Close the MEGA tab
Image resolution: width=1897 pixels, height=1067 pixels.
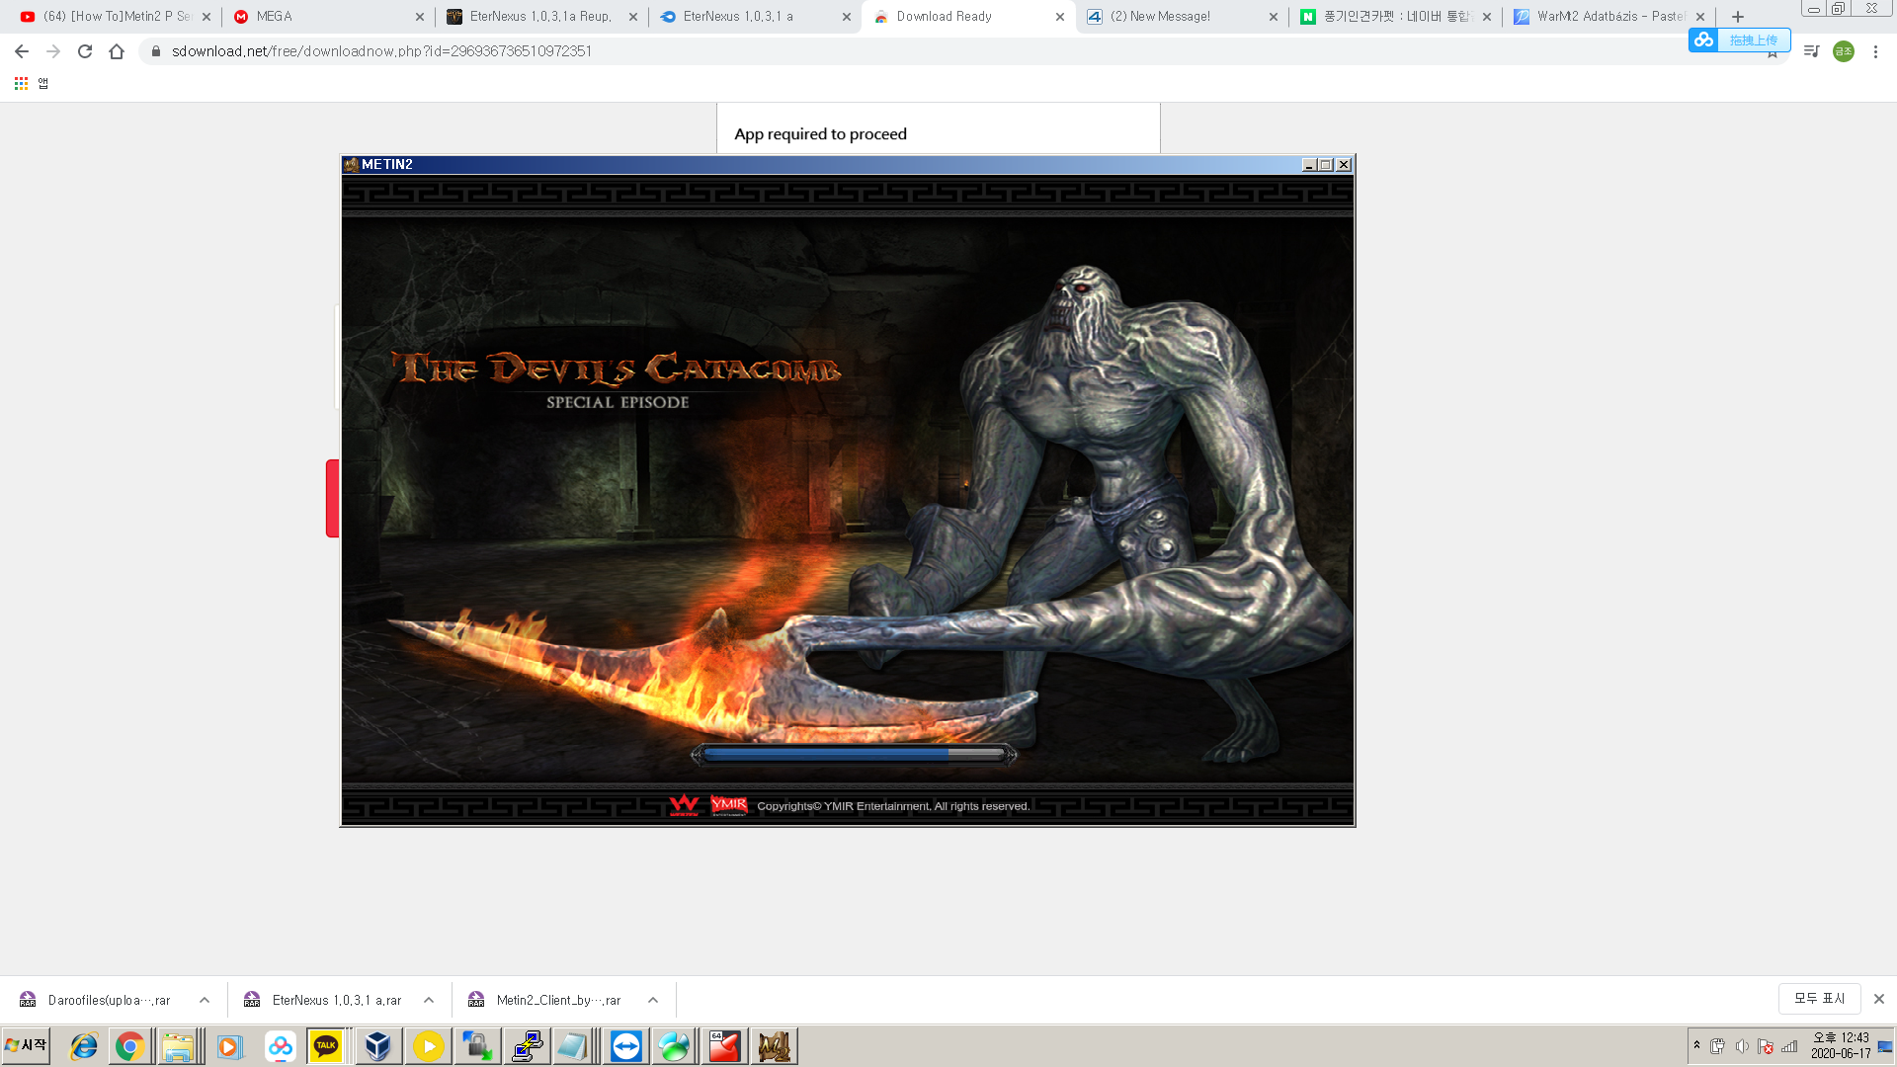pos(420,17)
